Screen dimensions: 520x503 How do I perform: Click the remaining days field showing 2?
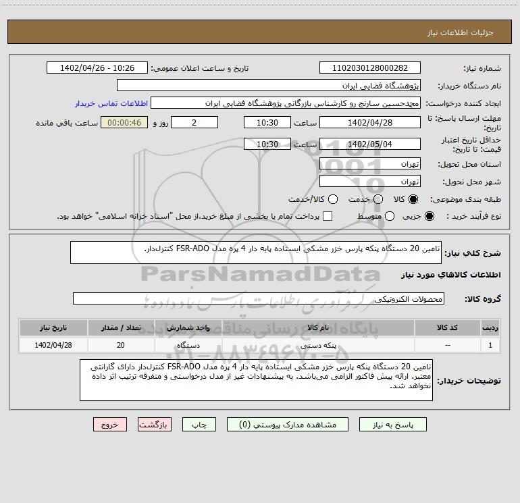click(x=194, y=122)
